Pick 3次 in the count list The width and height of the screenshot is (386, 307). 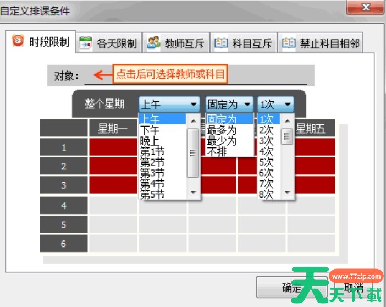click(269, 141)
